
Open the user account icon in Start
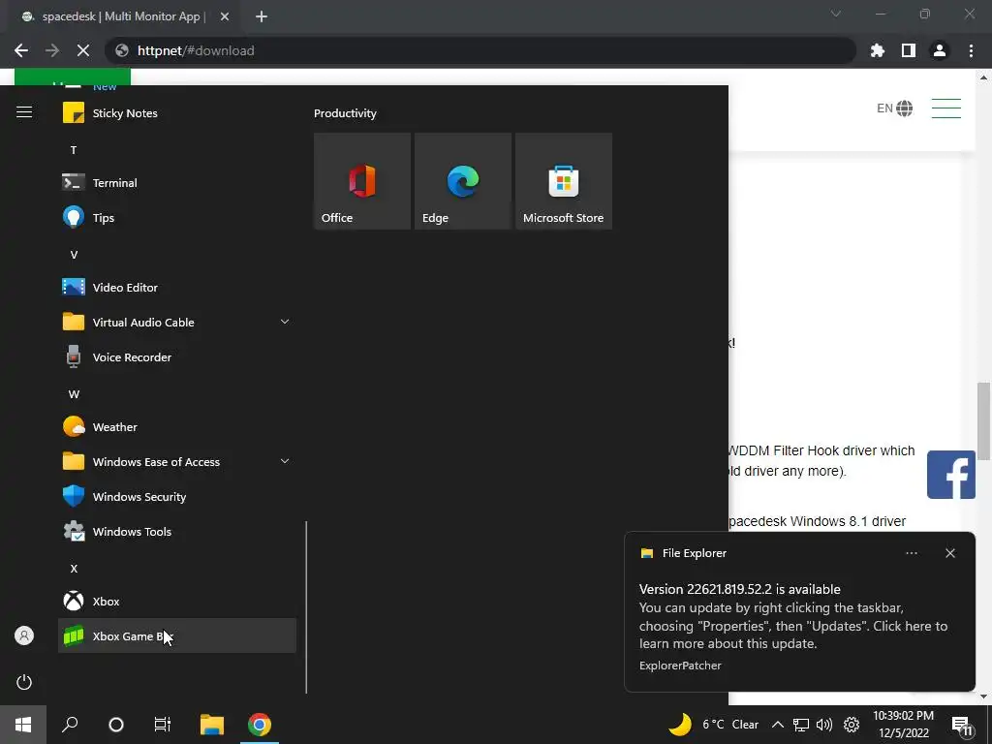pos(24,635)
